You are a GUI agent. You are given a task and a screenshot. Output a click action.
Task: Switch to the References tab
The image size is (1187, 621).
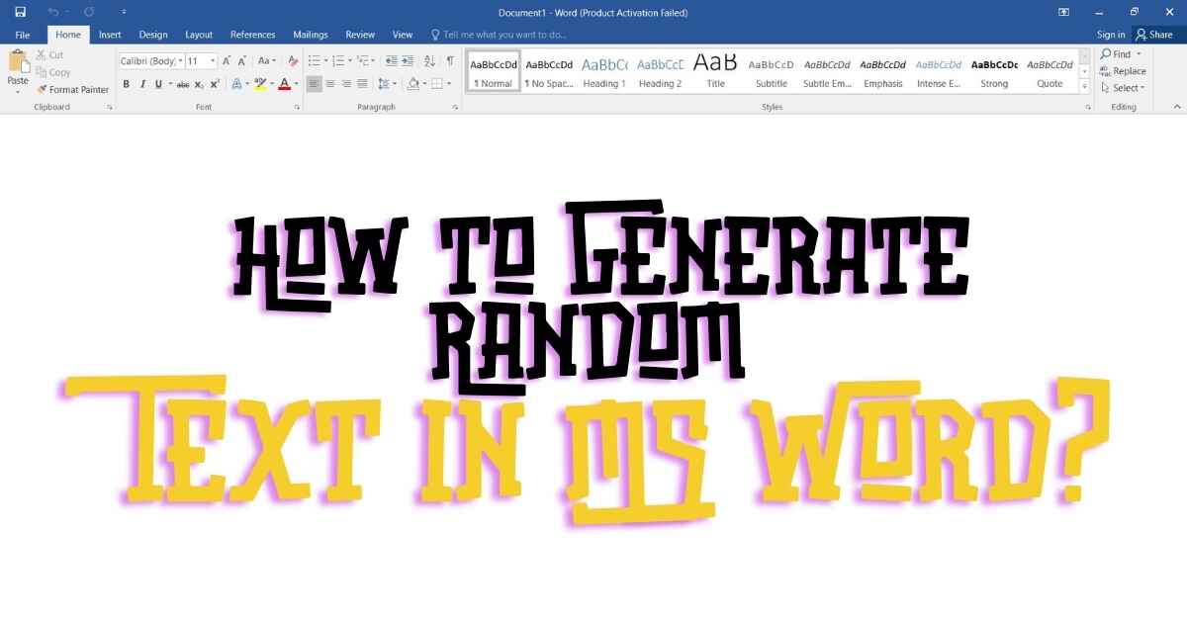pyautogui.click(x=252, y=35)
